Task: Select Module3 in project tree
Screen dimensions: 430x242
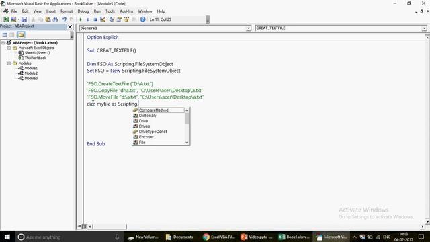Action: 31,78
